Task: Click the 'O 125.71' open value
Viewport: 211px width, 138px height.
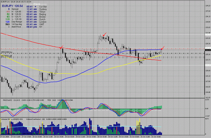Action: pos(17,17)
